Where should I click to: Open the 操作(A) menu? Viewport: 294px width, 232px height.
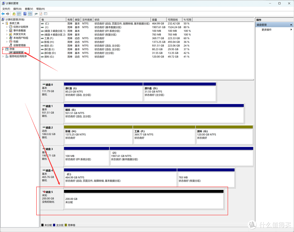tap(17, 9)
